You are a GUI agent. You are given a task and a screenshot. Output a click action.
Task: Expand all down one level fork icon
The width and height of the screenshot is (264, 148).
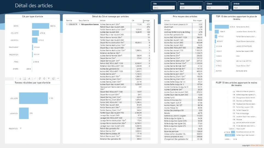coord(29,79)
